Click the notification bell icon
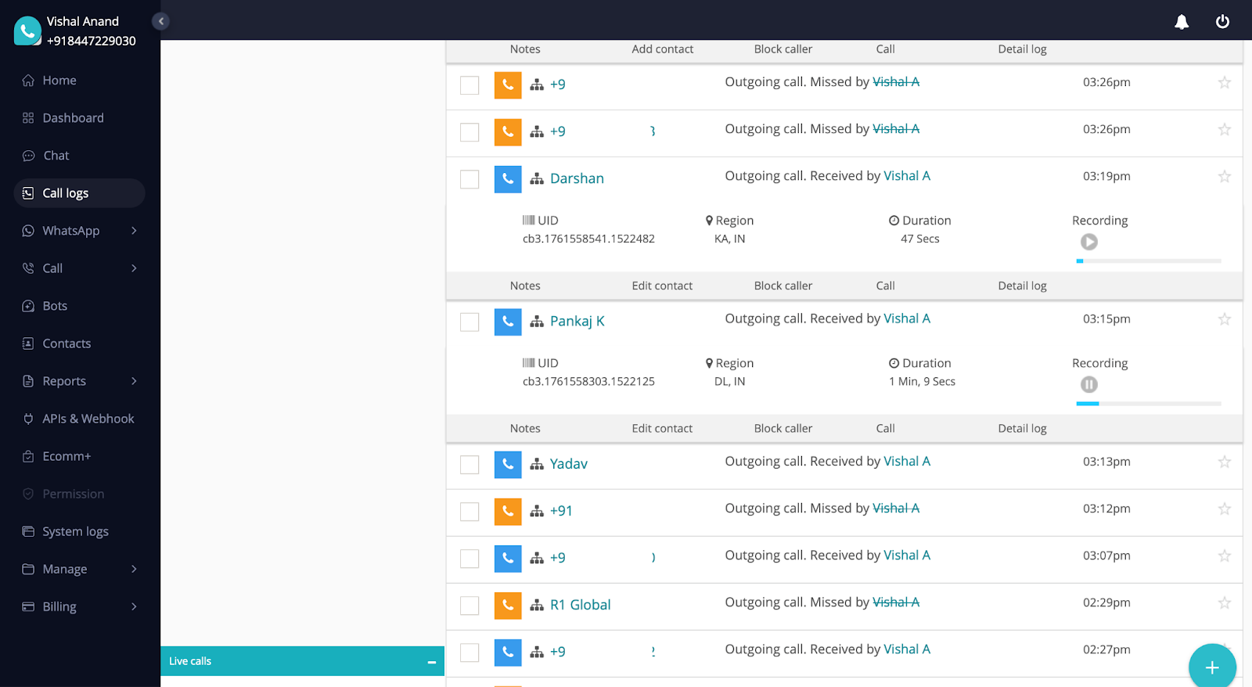The image size is (1252, 687). point(1182,22)
